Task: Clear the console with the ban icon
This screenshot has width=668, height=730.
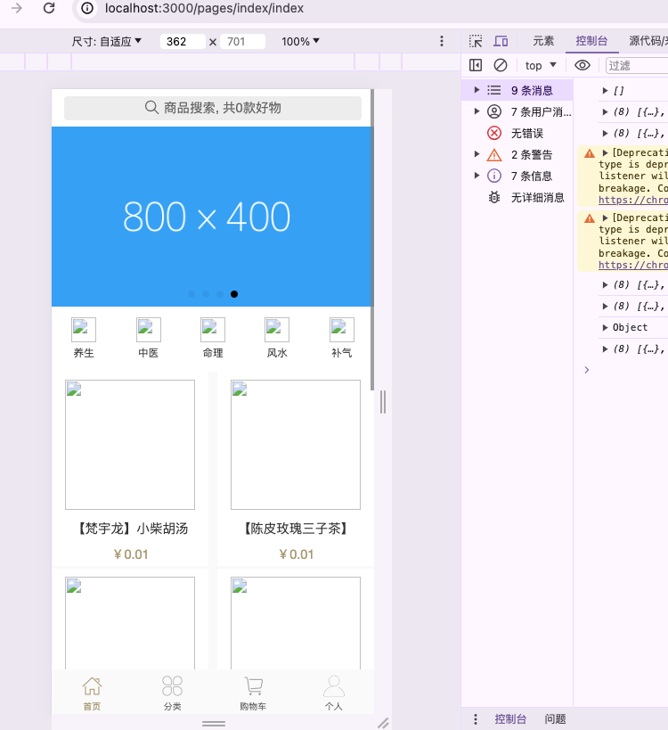Action: point(501,65)
